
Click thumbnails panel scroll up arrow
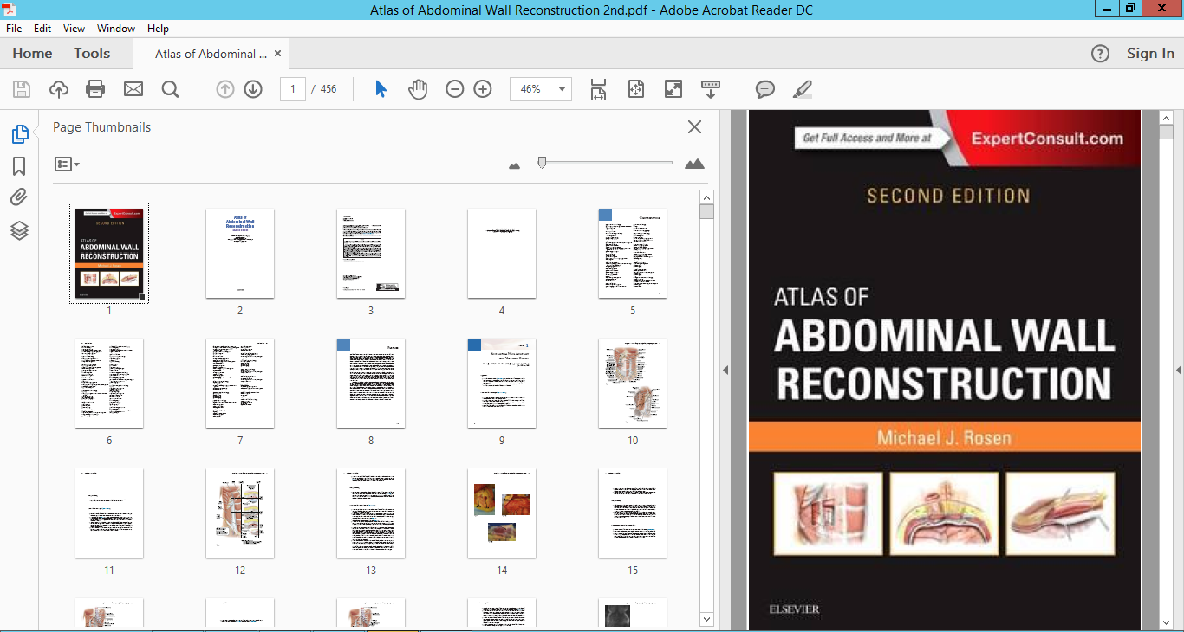pos(706,197)
